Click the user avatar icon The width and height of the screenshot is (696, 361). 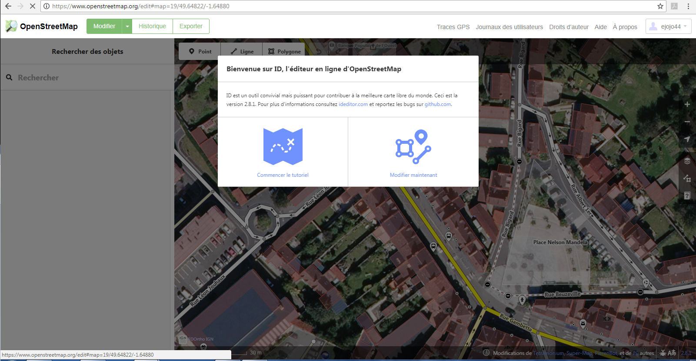[x=653, y=26]
